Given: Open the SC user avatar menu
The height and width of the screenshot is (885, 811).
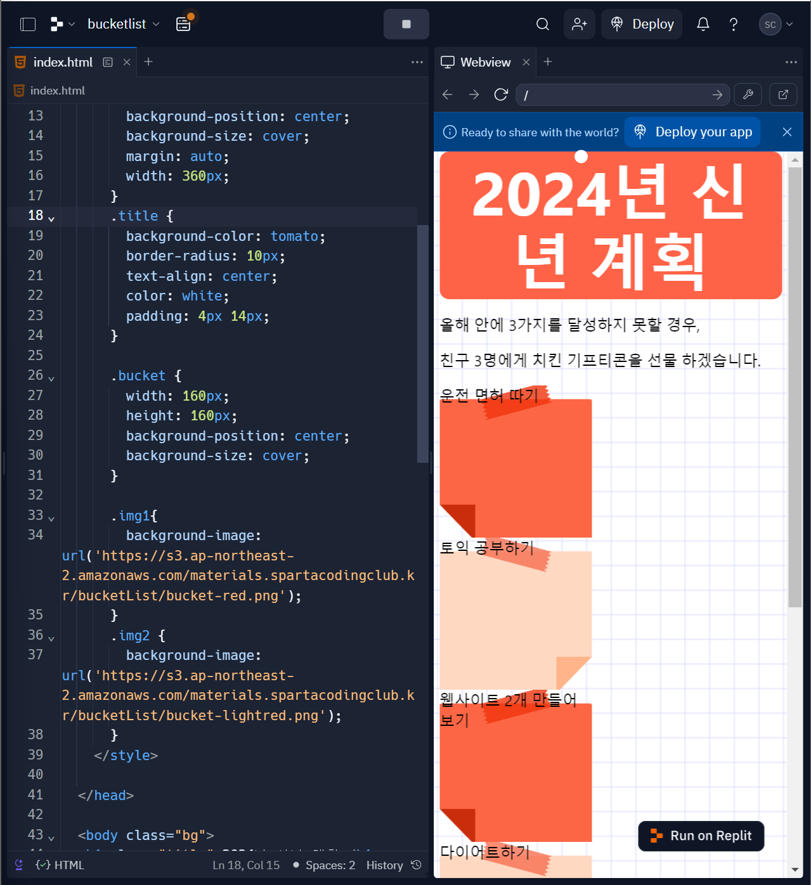Looking at the screenshot, I should (776, 24).
